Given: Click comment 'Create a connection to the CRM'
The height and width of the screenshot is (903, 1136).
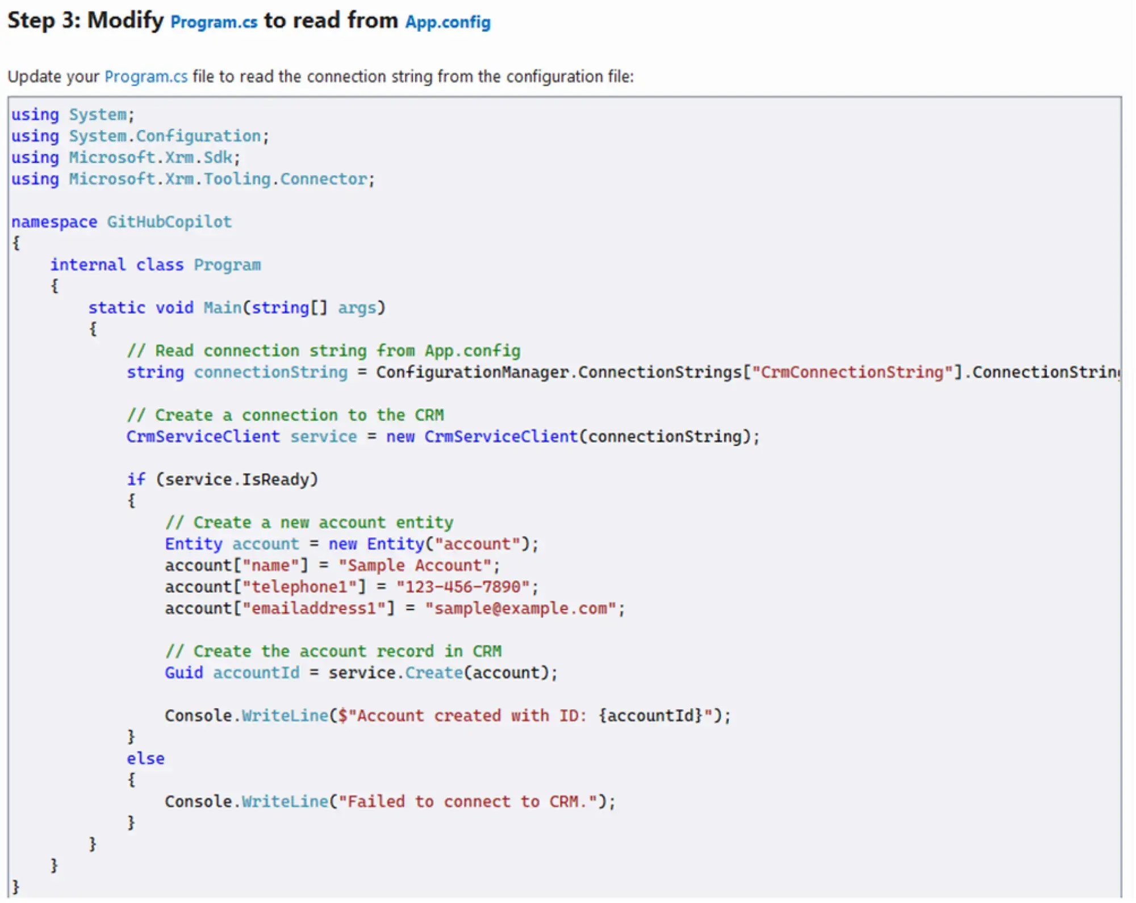Looking at the screenshot, I should [x=286, y=416].
